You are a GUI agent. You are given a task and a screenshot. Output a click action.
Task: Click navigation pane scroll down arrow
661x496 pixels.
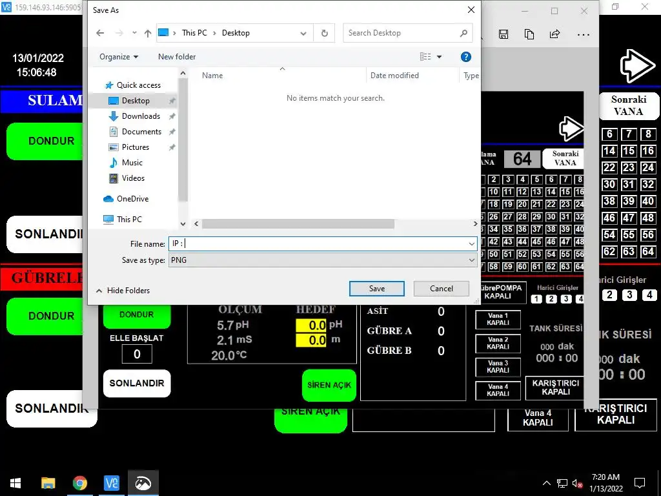(183, 224)
